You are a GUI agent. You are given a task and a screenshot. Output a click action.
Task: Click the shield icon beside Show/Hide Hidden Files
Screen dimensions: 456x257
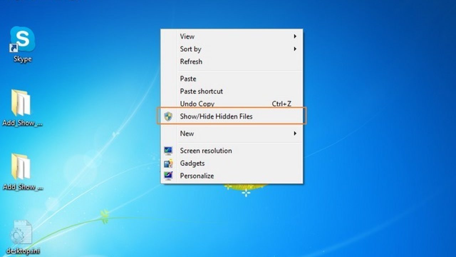pos(168,116)
